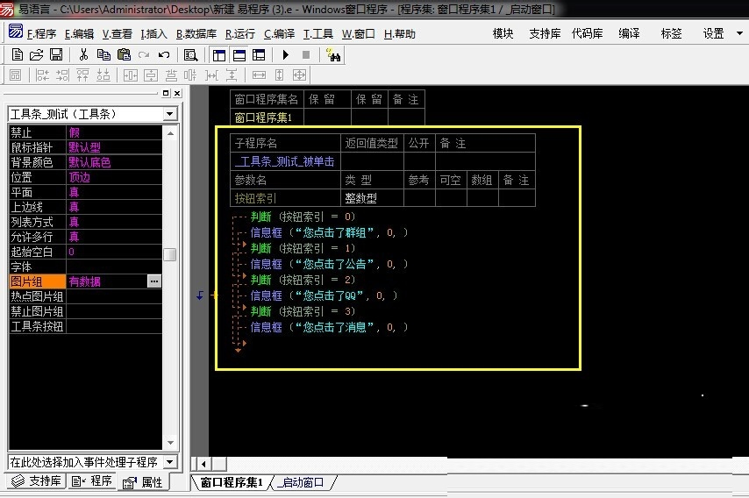The image size is (749, 498).
Task: Toggle the 平面 property value
Action: click(x=114, y=192)
